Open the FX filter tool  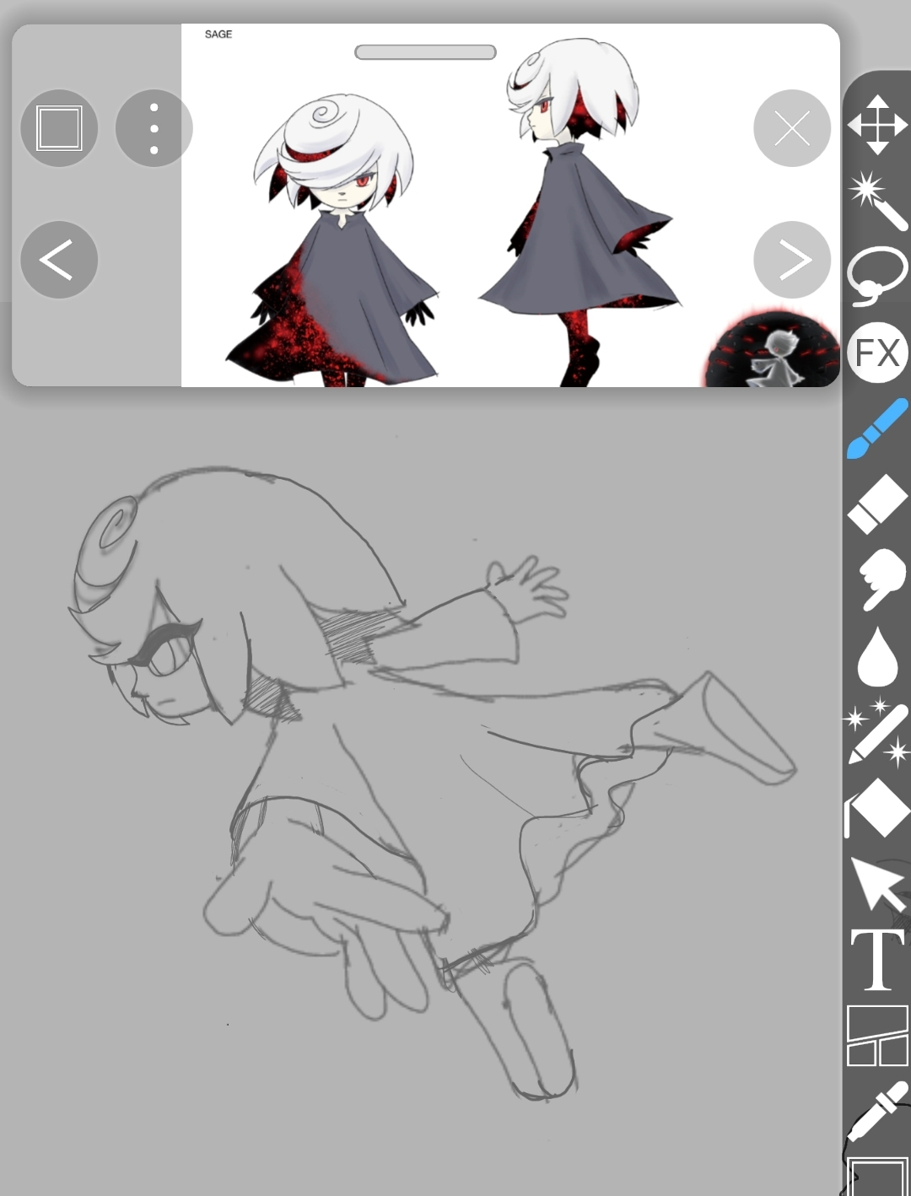point(877,353)
